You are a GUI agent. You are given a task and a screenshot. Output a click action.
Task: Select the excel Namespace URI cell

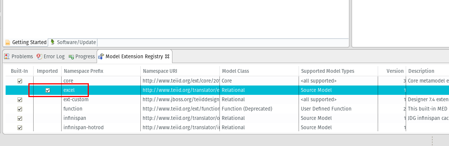point(180,90)
